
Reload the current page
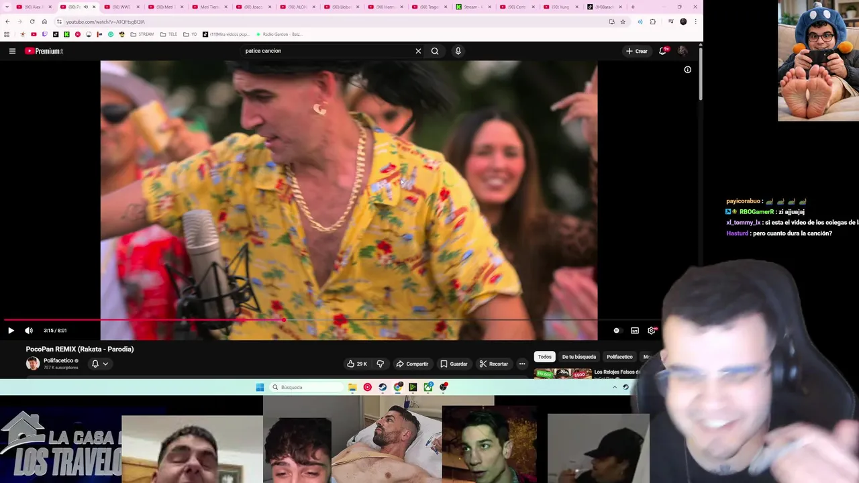pyautogui.click(x=32, y=21)
